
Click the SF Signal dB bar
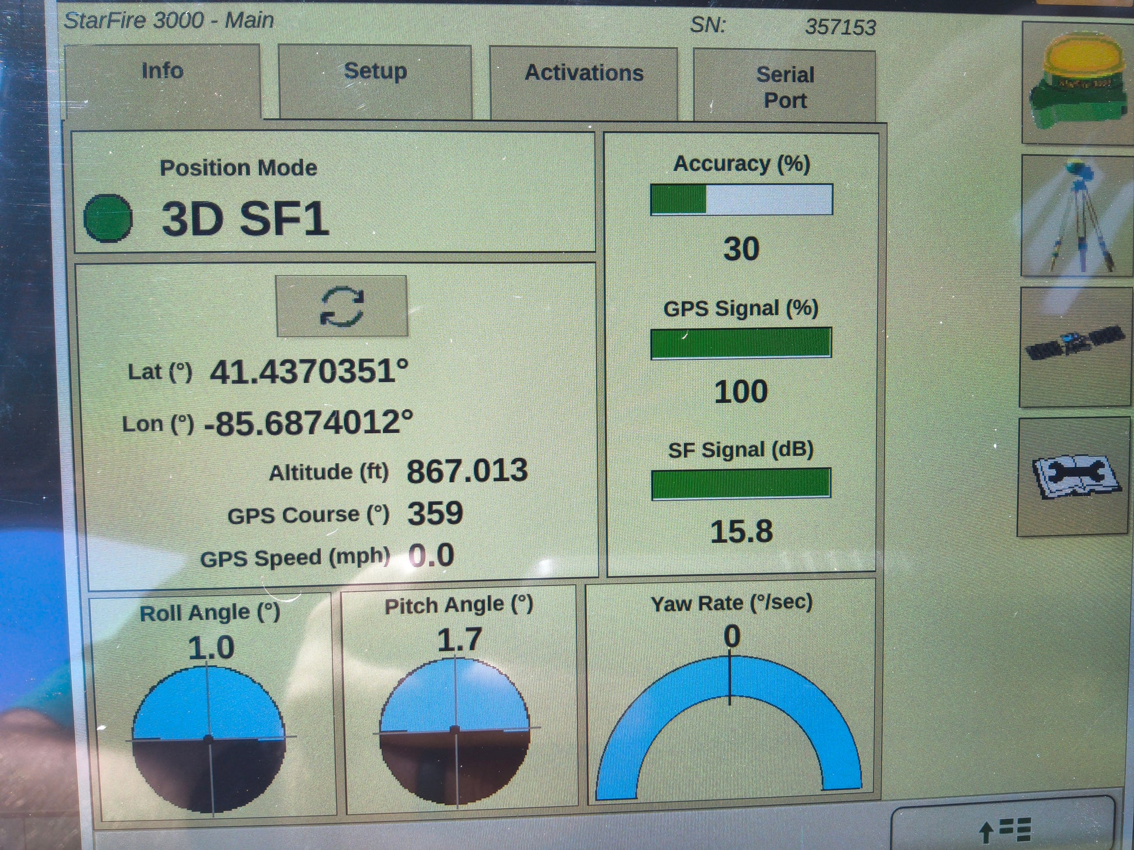[x=741, y=484]
